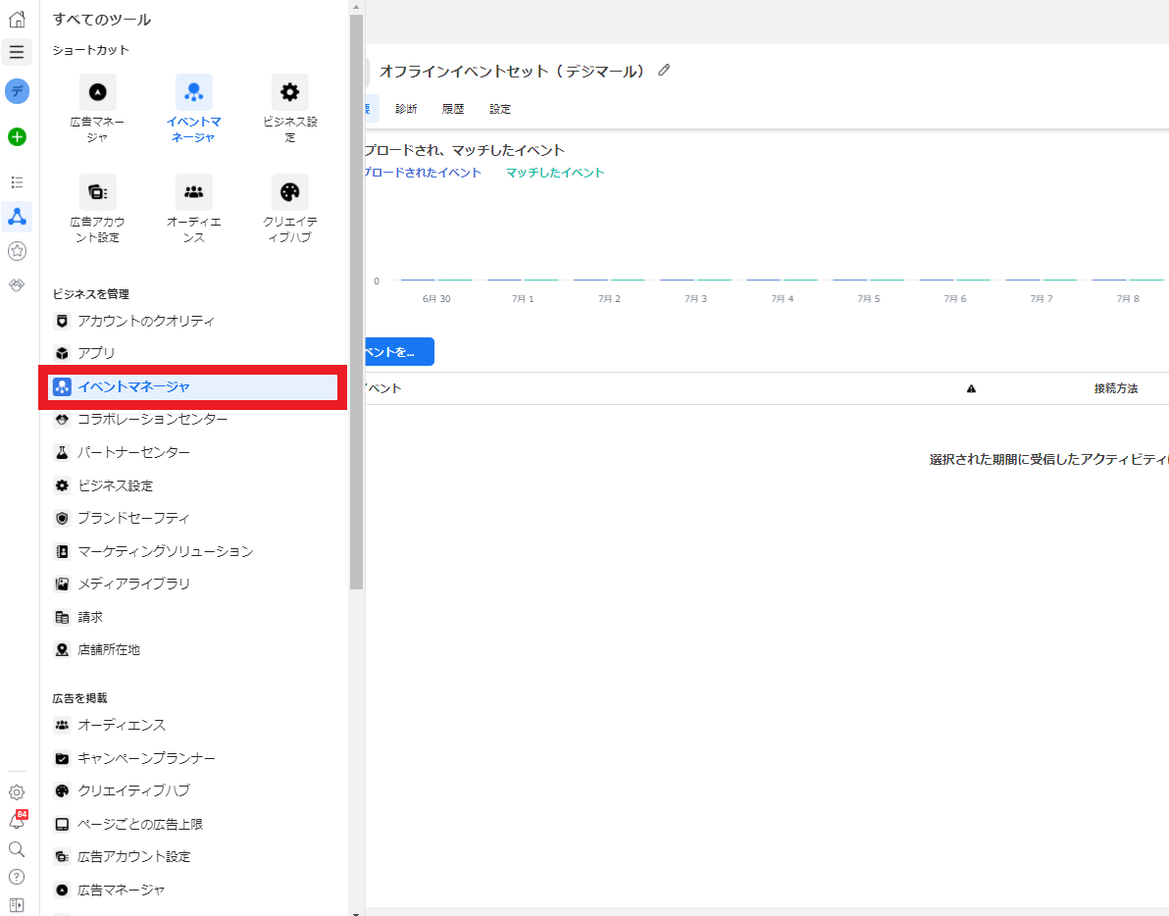Toggle the hamburger all-tools menu icon
Screen dimensions: 1169x916
click(17, 52)
